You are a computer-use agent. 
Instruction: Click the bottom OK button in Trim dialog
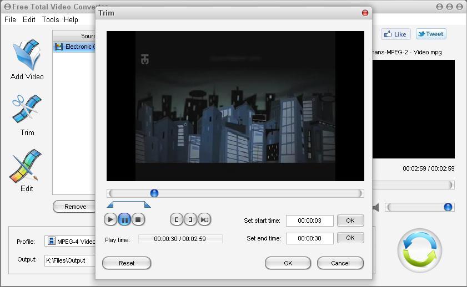(288, 263)
